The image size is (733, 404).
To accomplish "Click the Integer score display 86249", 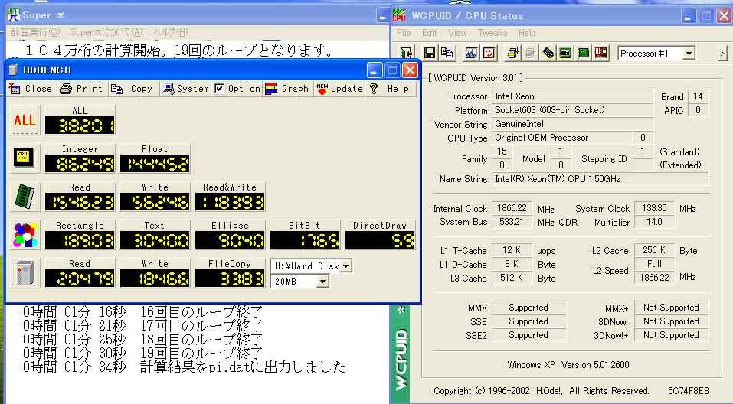I will (x=80, y=164).
